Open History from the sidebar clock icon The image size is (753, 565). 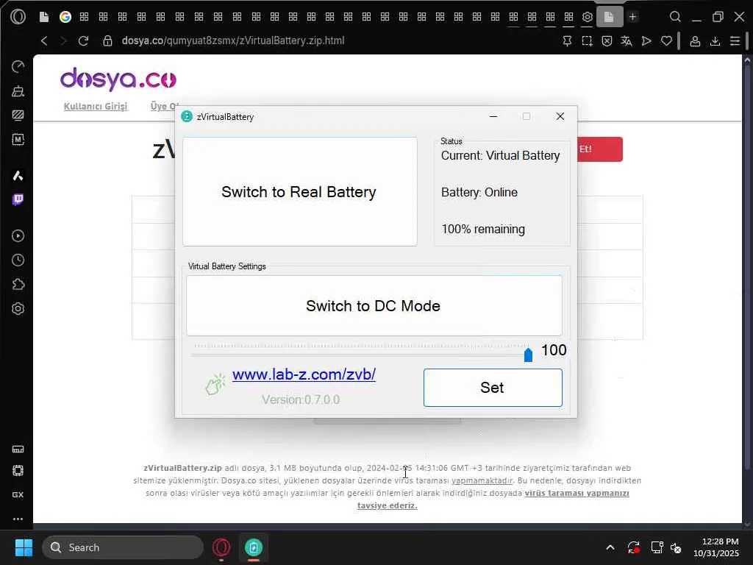coord(18,260)
